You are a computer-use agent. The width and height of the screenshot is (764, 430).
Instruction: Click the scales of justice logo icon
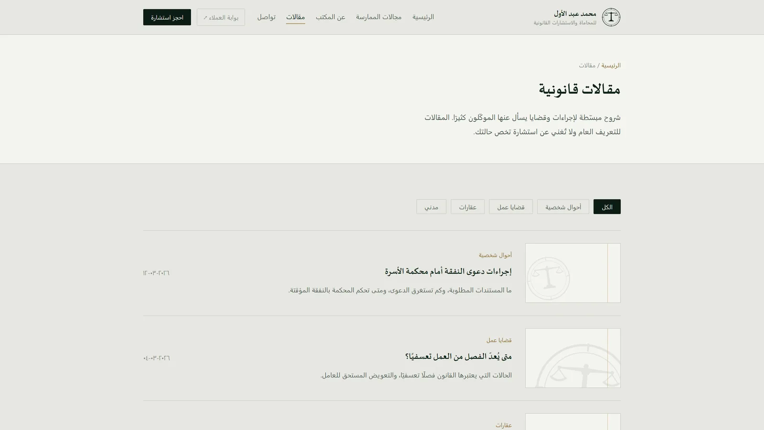click(611, 17)
